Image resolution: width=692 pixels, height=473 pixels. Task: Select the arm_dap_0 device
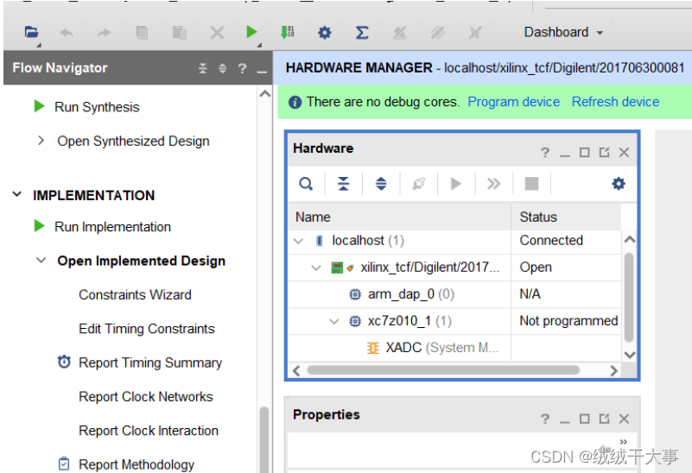tap(454, 294)
